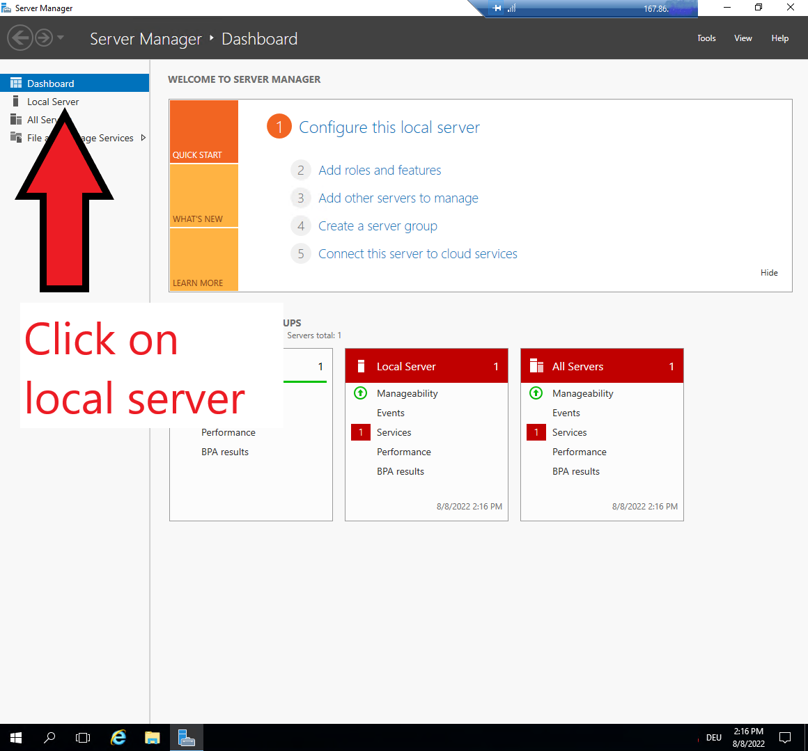Click the back navigation arrow

click(20, 38)
